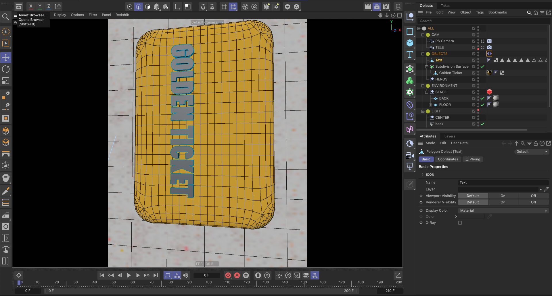Open the Attributes User Data menu

459,143
